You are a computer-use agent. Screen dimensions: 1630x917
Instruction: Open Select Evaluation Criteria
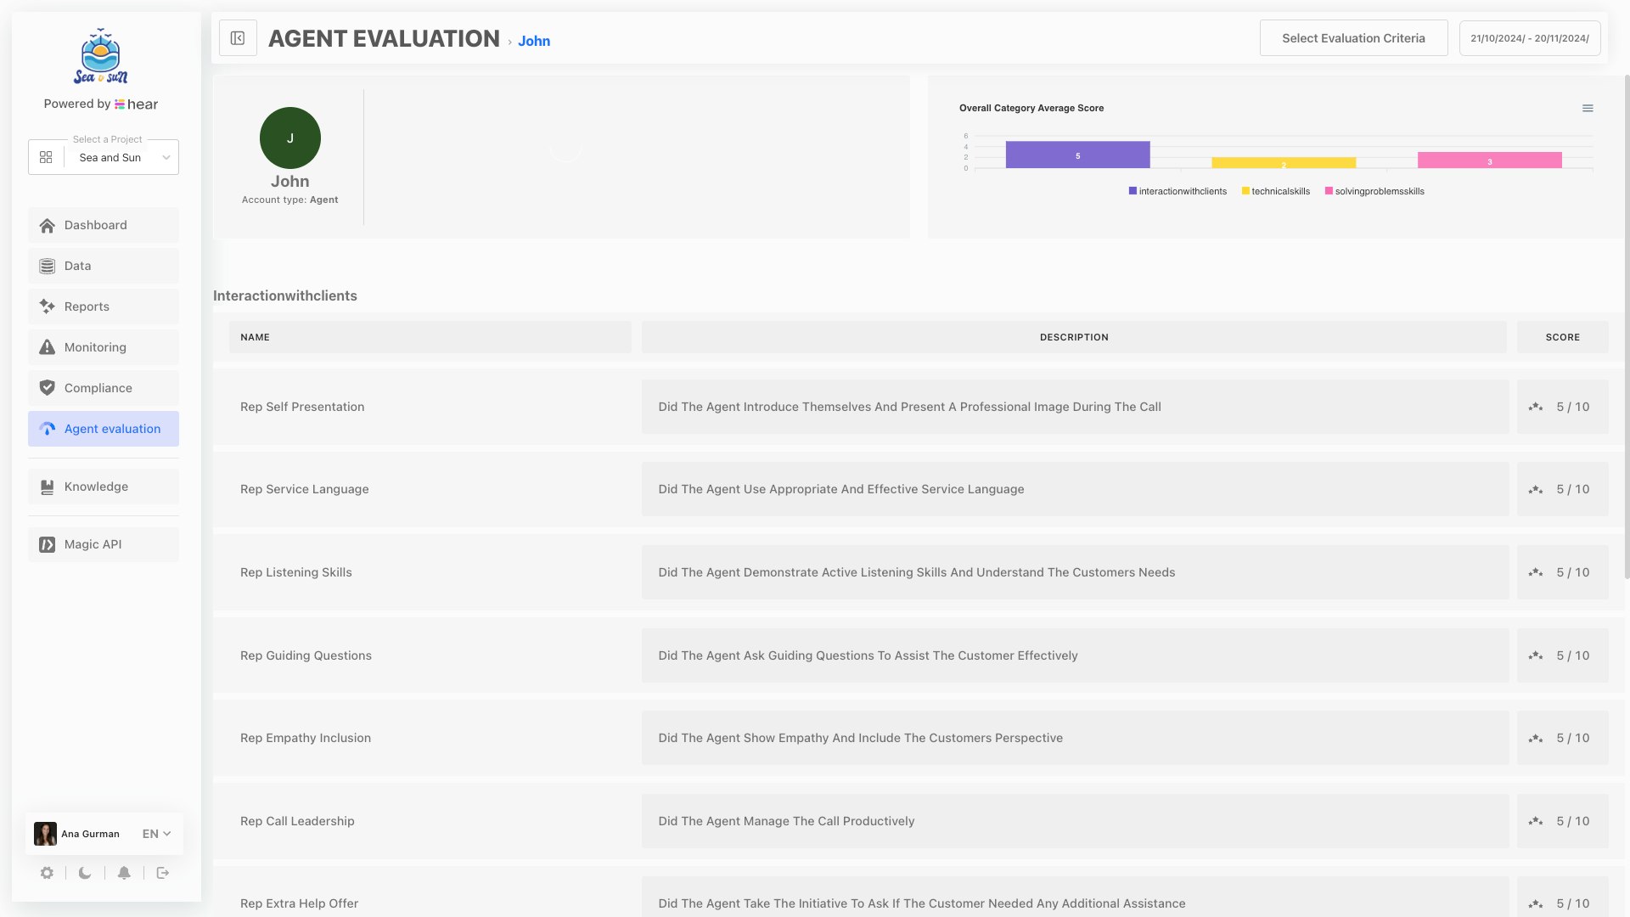pyautogui.click(x=1353, y=37)
